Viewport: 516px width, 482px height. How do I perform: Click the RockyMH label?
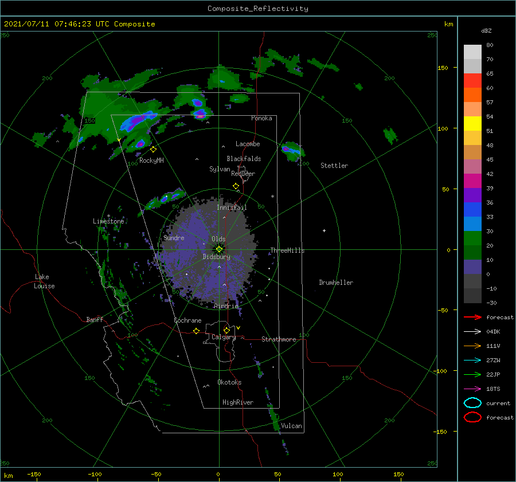151,160
